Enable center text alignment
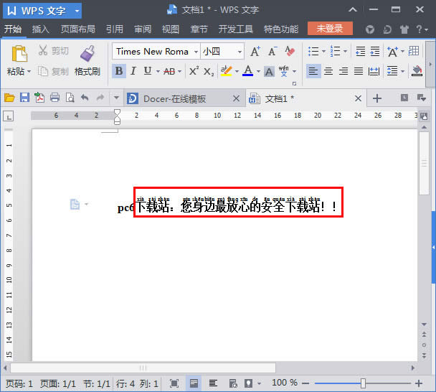The height and width of the screenshot is (392, 436). [328, 71]
